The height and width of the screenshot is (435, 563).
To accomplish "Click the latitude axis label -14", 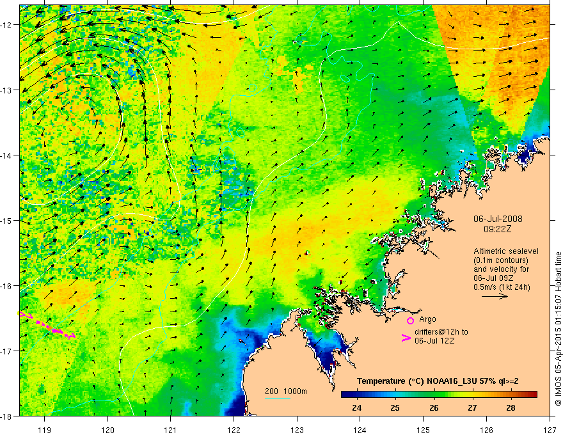I will [x=6, y=155].
